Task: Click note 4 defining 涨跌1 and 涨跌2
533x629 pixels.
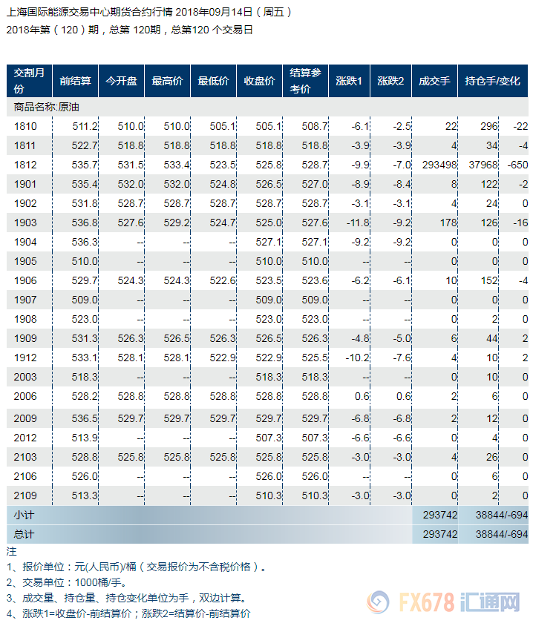Action: (128, 613)
